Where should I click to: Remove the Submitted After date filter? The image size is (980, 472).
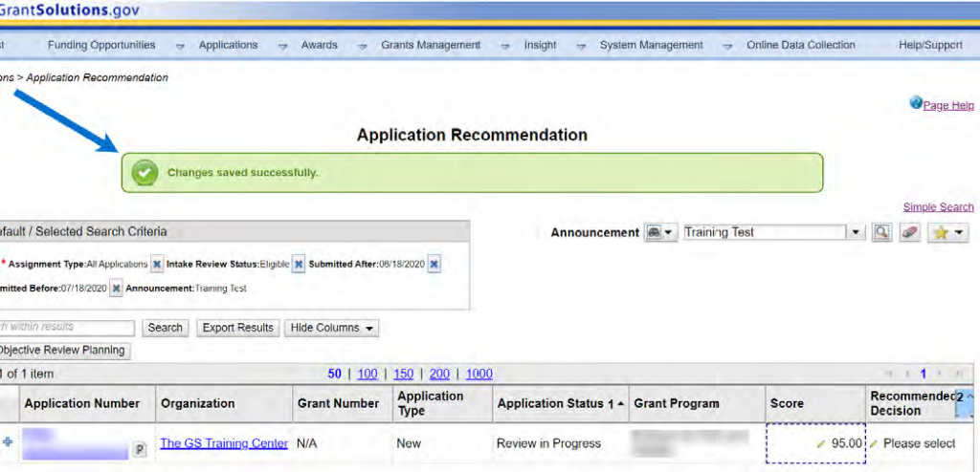point(434,264)
